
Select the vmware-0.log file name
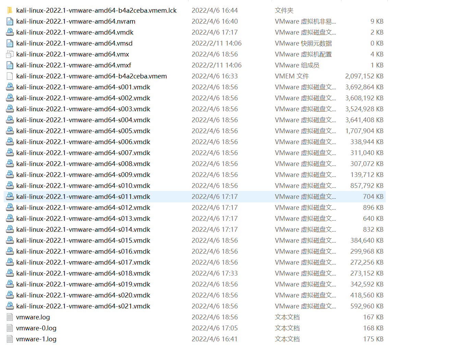(x=36, y=328)
